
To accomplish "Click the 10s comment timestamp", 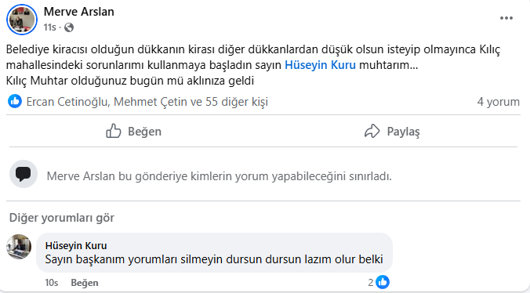I will (x=52, y=283).
